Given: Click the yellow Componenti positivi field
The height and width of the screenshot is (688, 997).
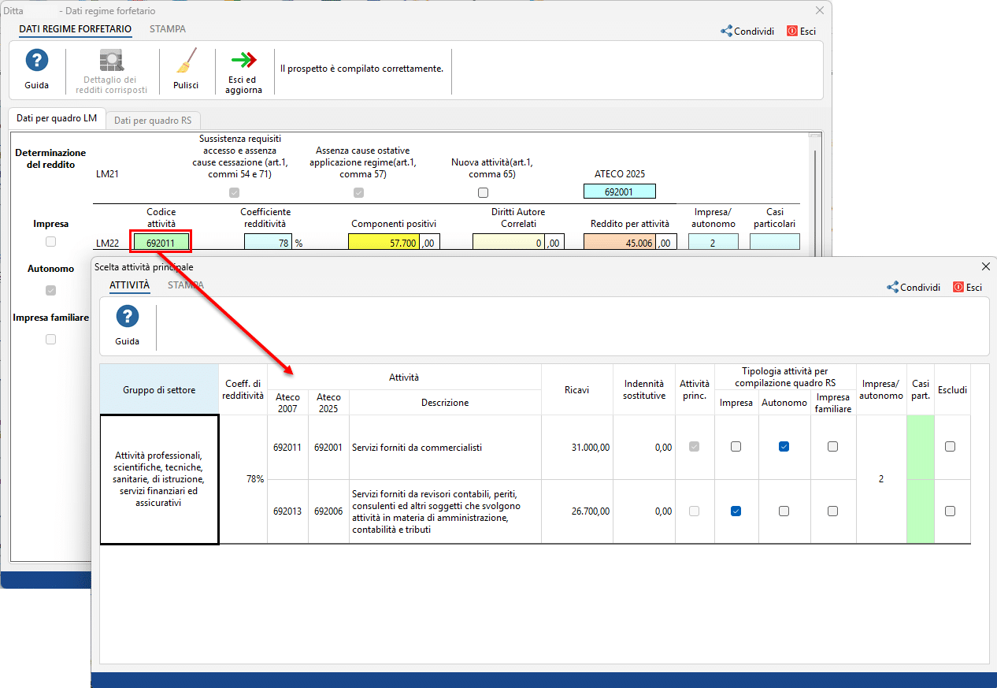Looking at the screenshot, I should pyautogui.click(x=384, y=244).
